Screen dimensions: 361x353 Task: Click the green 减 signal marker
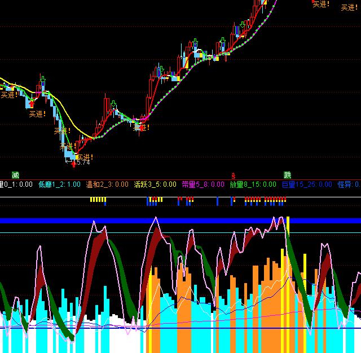point(15,175)
